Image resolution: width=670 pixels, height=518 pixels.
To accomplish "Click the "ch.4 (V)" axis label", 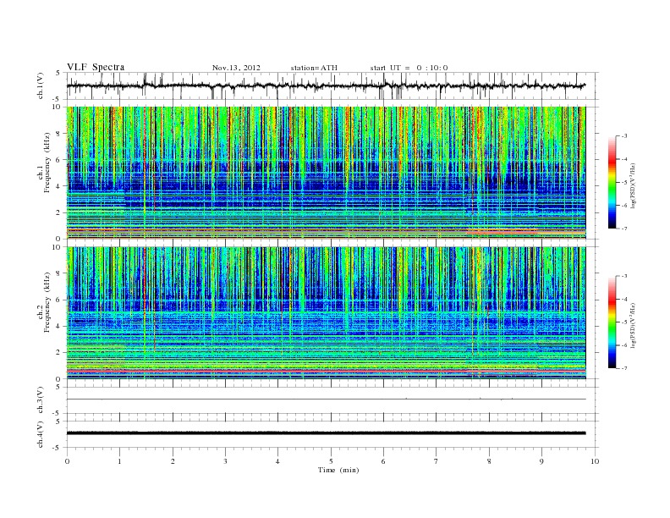I will [x=41, y=434].
